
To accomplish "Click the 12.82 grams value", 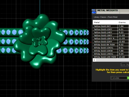I will click(122, 41).
